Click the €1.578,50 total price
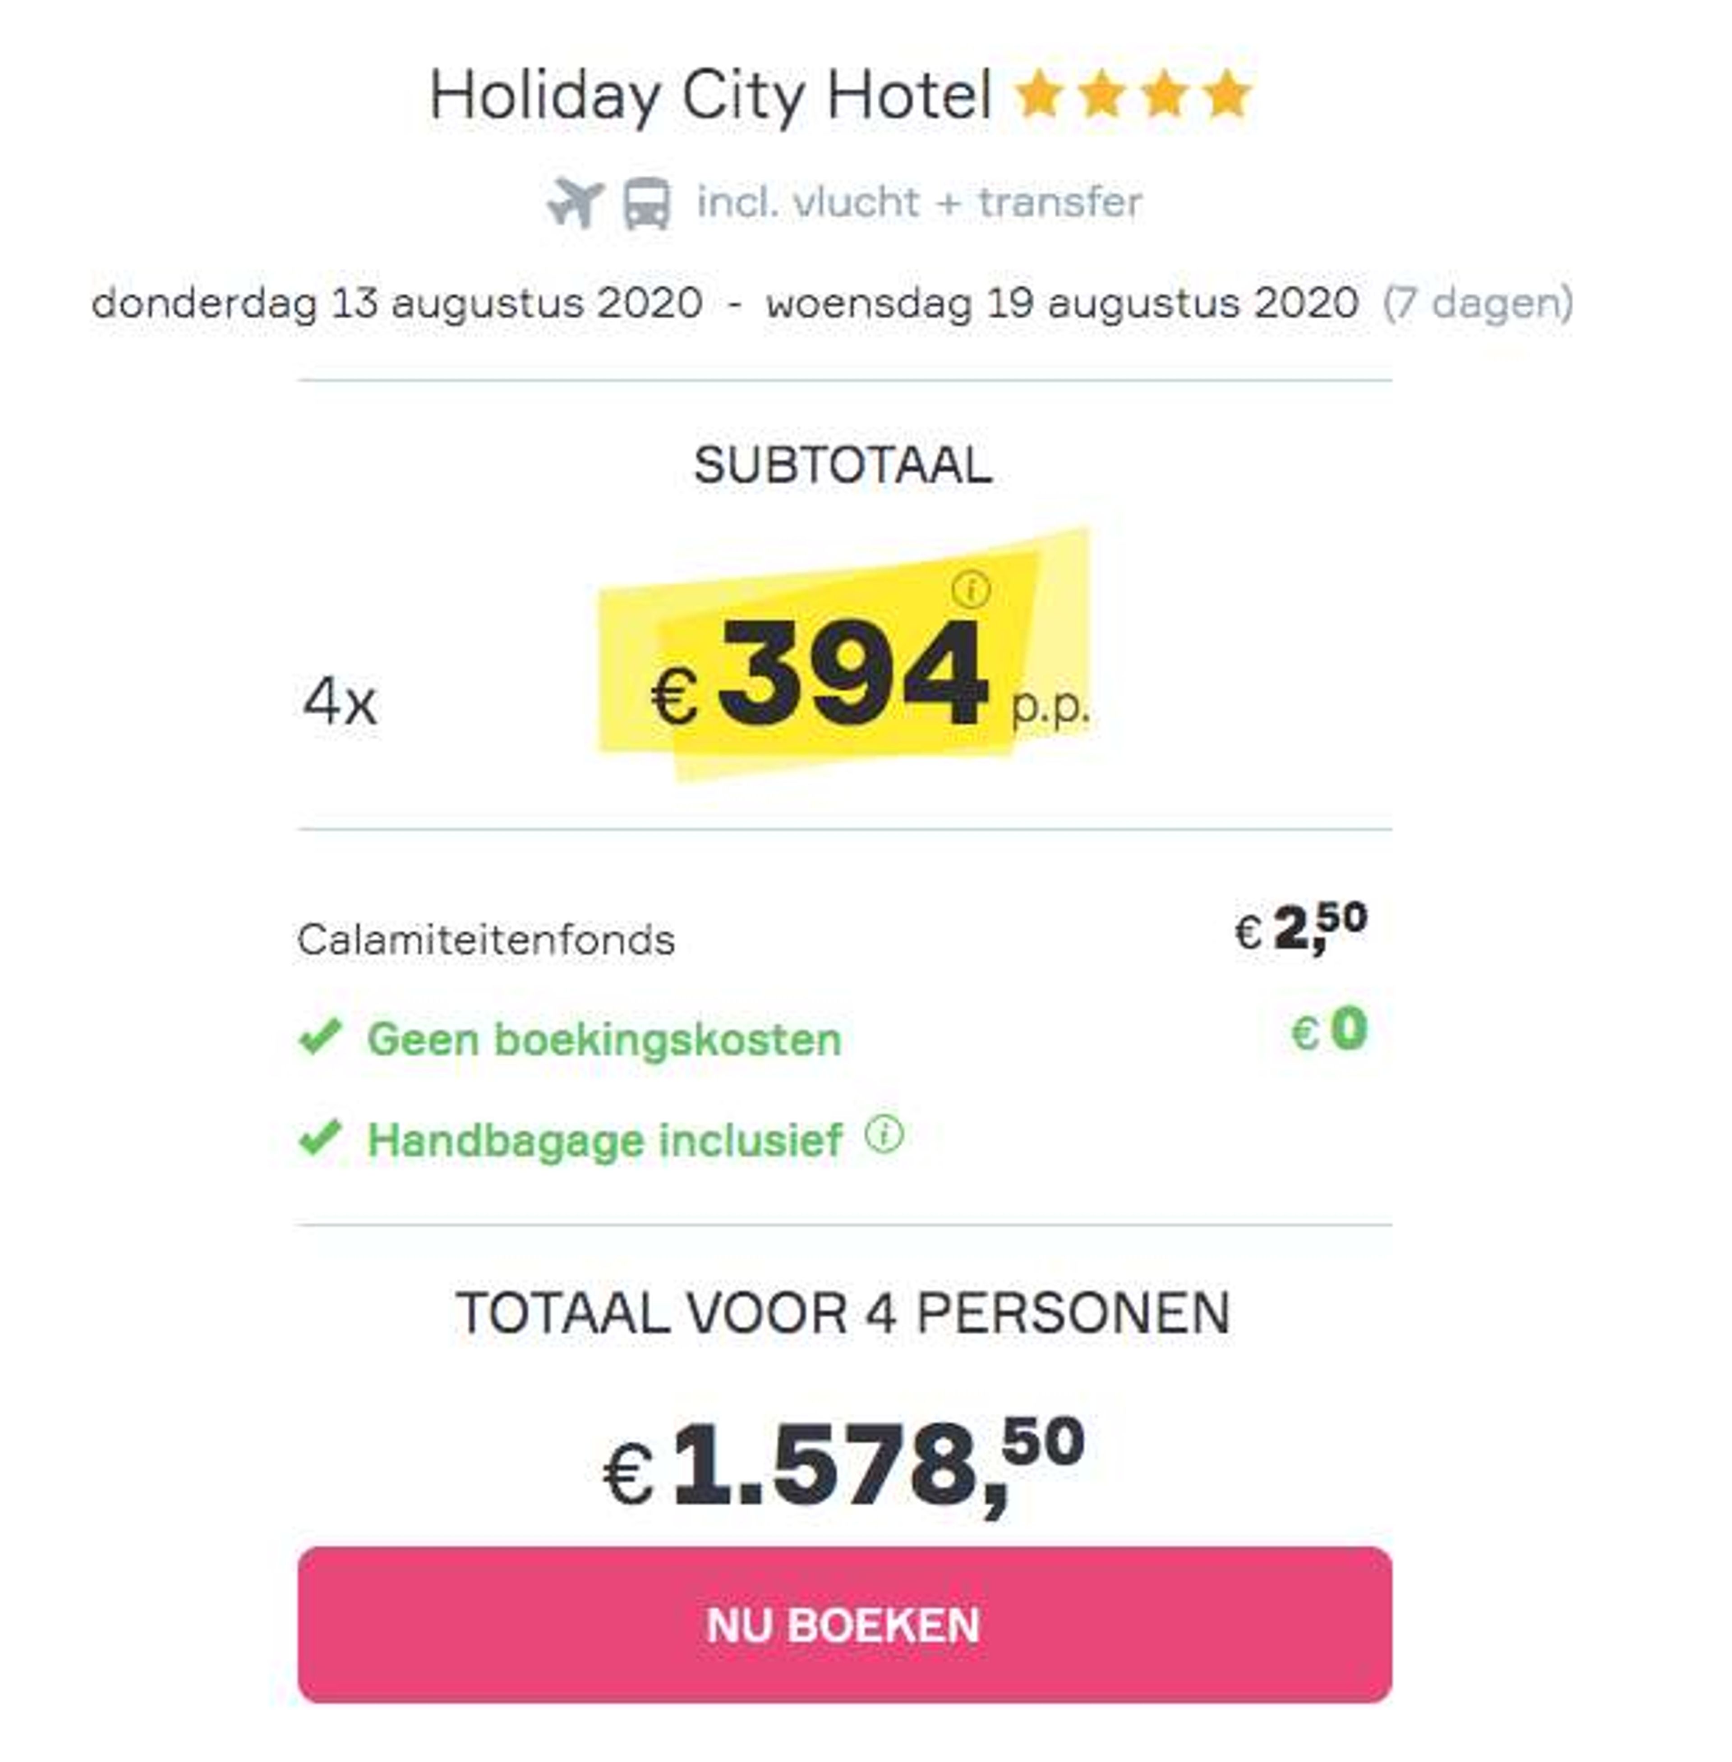 coord(843,1466)
